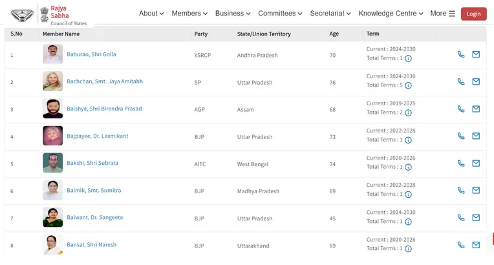The width and height of the screenshot is (494, 265).
Task: Click email icon for Bajpayee, Dr. Laxmikant
Action: (x=476, y=136)
